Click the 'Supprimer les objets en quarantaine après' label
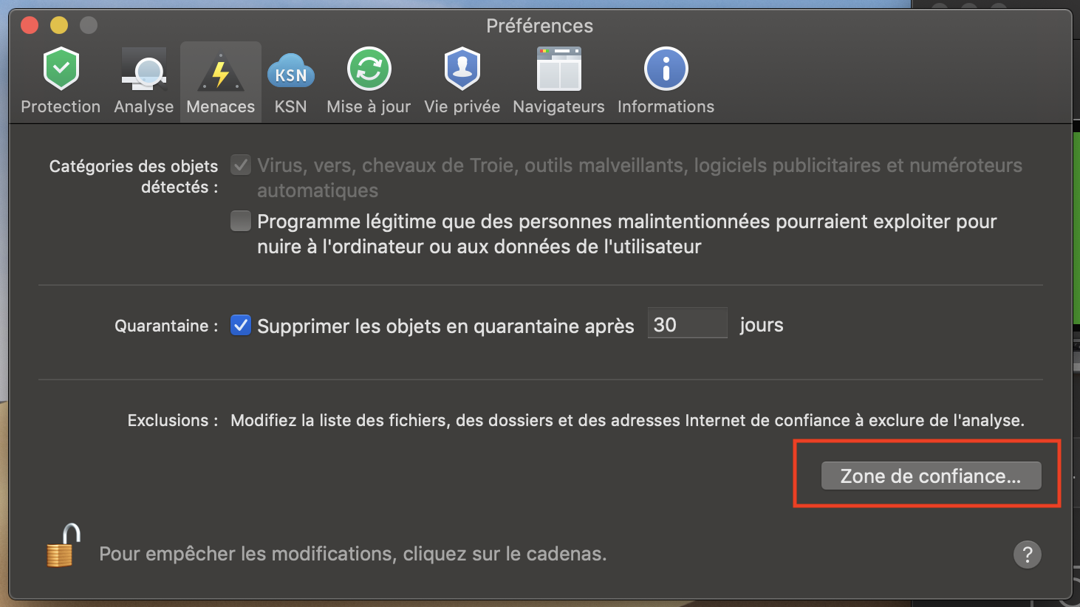 click(445, 326)
